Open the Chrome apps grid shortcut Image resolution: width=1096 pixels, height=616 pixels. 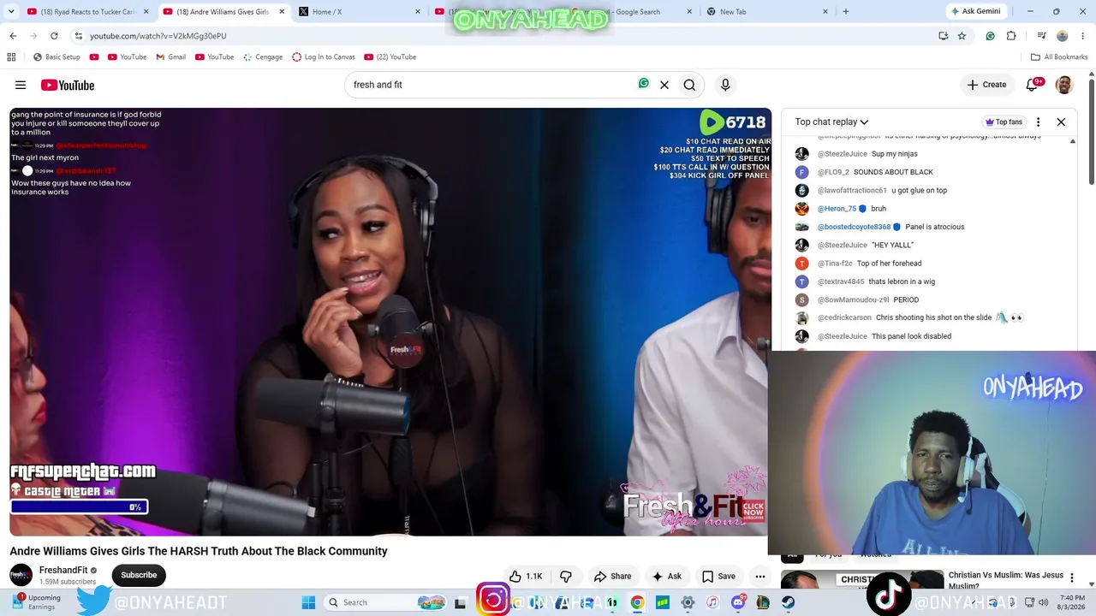point(11,57)
